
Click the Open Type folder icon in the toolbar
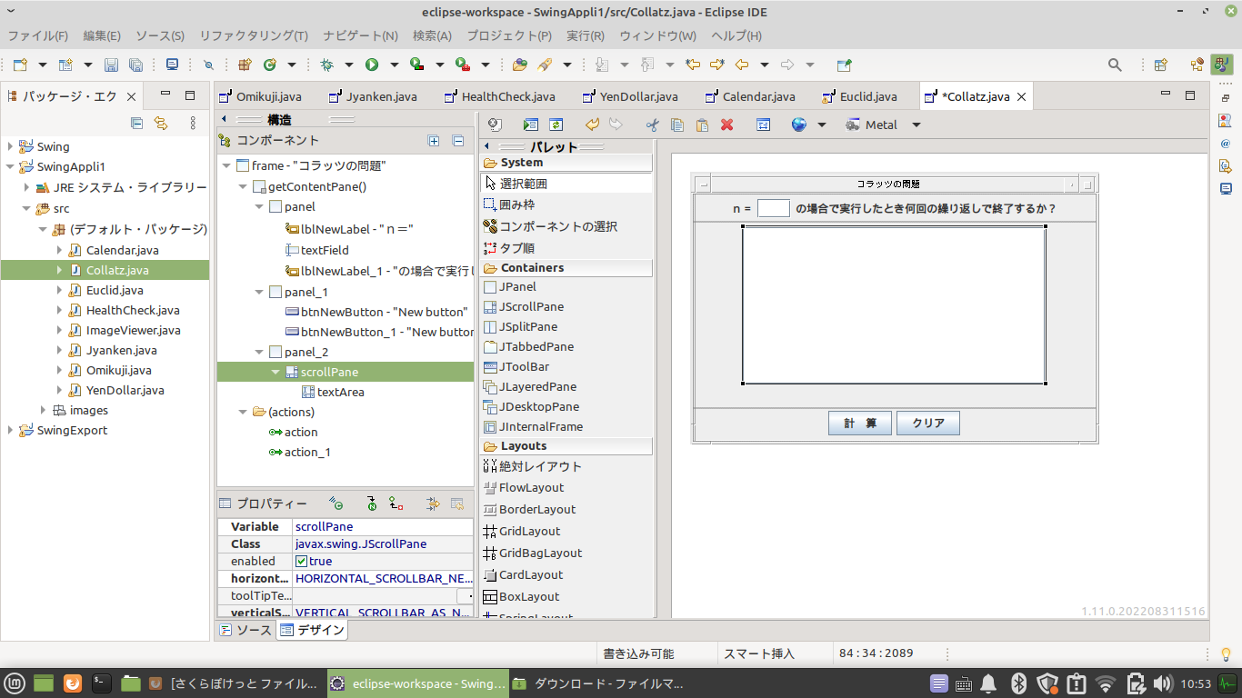pos(519,65)
